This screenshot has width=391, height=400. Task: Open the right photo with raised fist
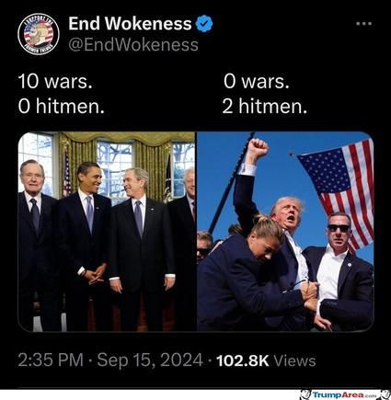coord(285,232)
